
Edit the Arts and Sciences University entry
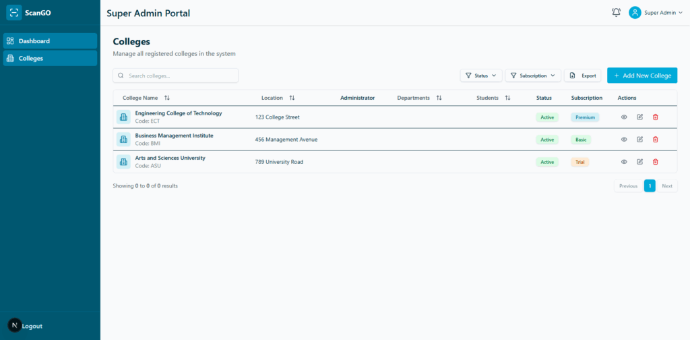639,162
